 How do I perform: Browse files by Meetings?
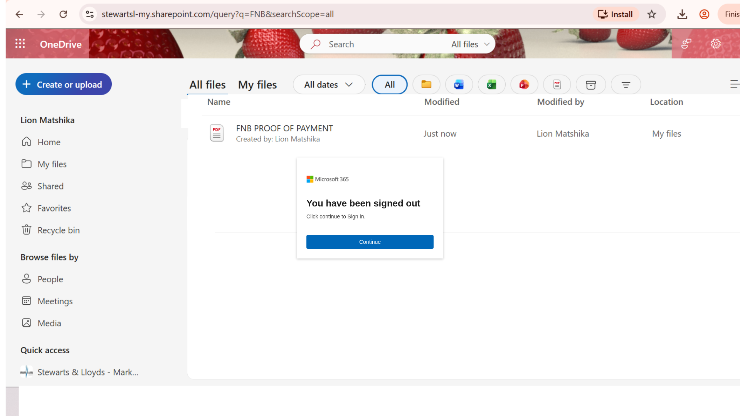(55, 301)
